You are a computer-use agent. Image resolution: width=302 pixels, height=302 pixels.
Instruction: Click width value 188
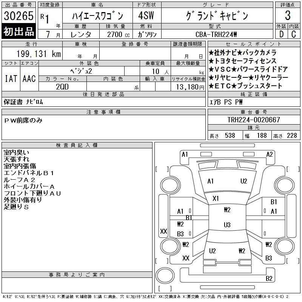coord(262,136)
